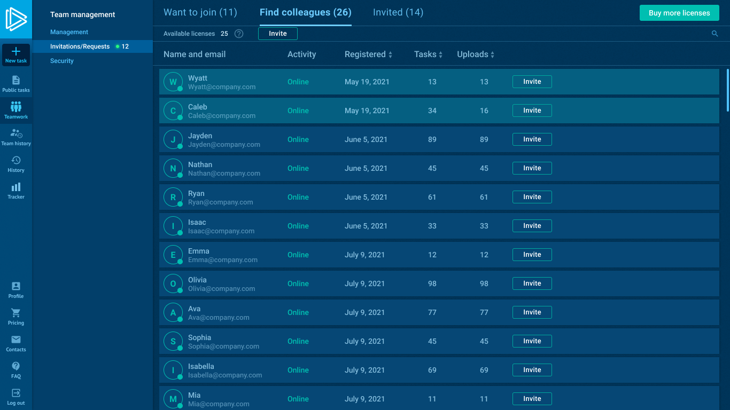730x410 pixels.
Task: Click Olivia's tasks count 98
Action: point(432,283)
